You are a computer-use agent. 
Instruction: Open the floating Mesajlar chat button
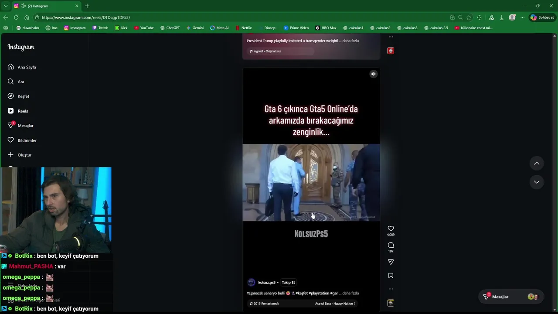[x=510, y=297]
